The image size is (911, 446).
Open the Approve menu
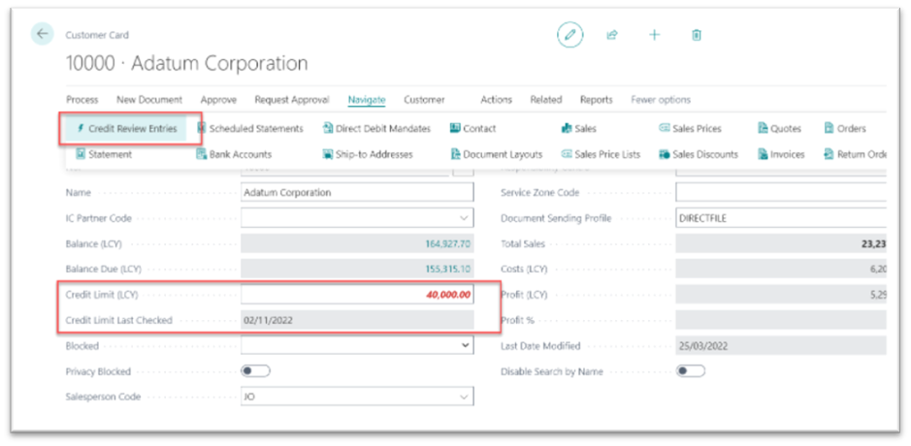tap(218, 100)
